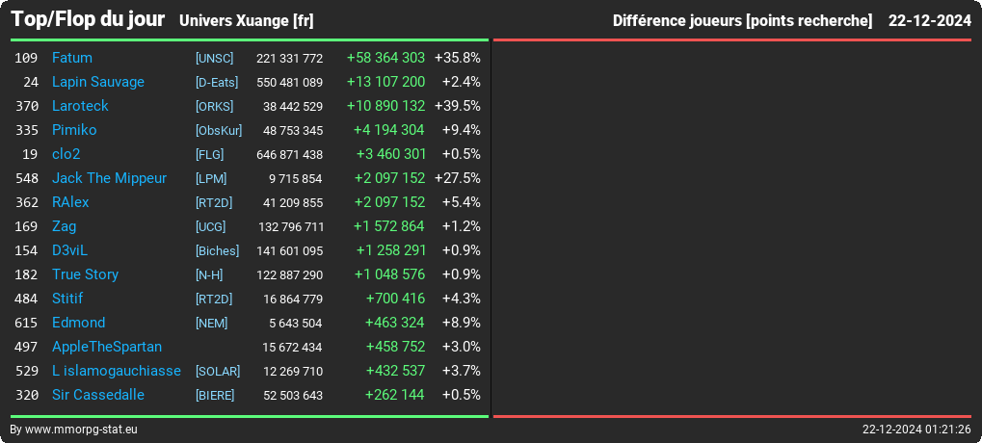Select Fatum's +58 364 303 gain value
This screenshot has height=443, width=982.
coord(385,58)
